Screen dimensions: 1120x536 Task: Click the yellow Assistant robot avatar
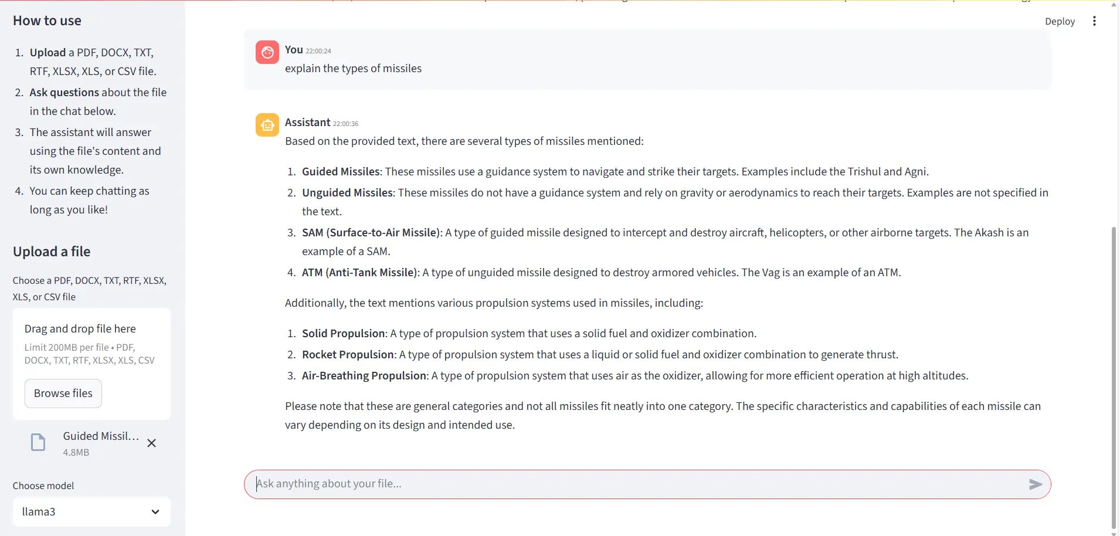point(267,125)
